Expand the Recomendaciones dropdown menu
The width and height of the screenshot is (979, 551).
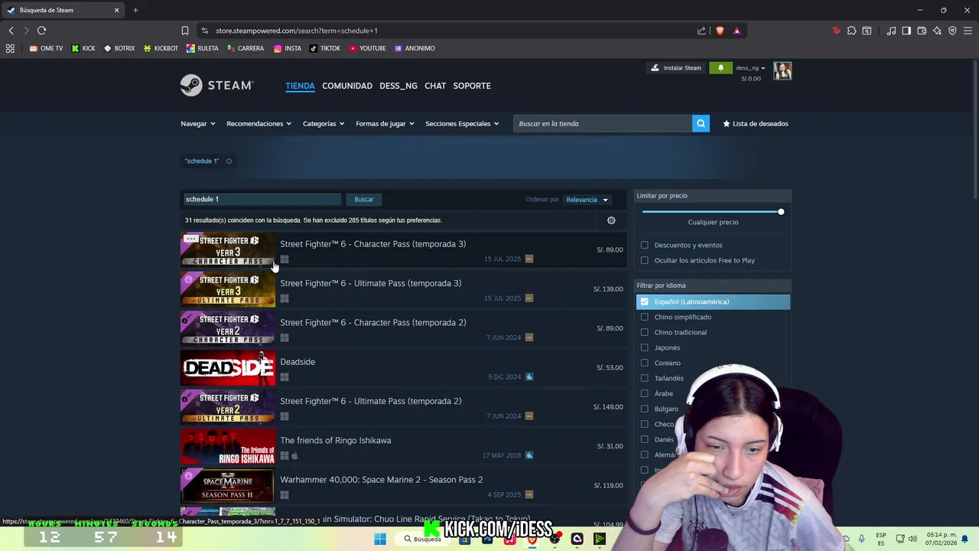259,123
